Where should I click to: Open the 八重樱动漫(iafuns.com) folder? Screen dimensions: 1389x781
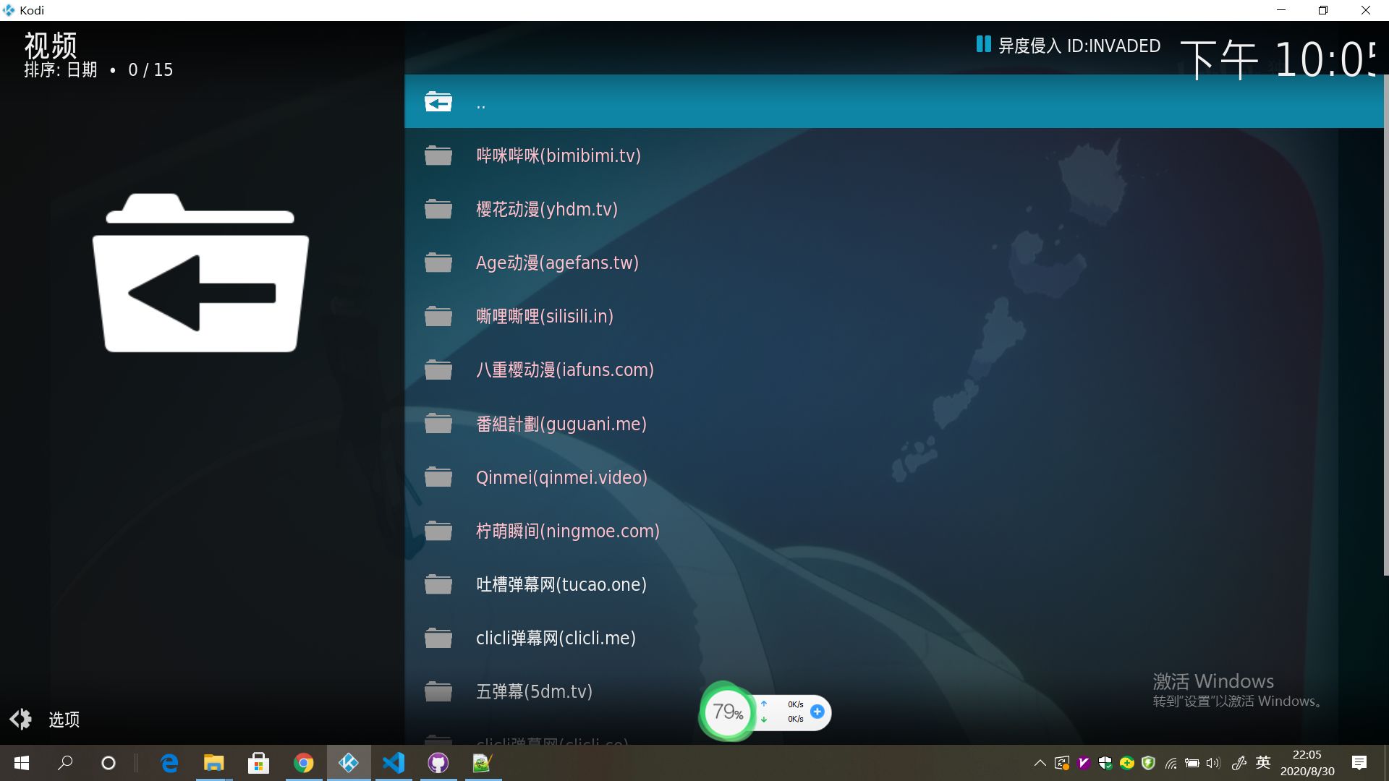pyautogui.click(x=893, y=370)
